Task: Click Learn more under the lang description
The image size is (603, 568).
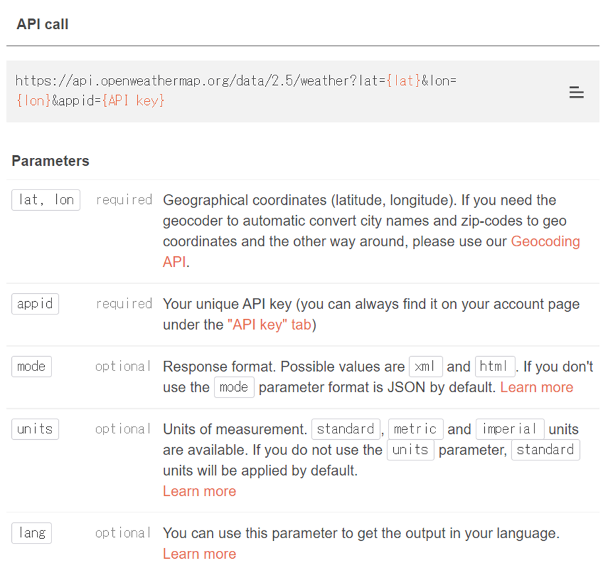Action: coord(199,553)
